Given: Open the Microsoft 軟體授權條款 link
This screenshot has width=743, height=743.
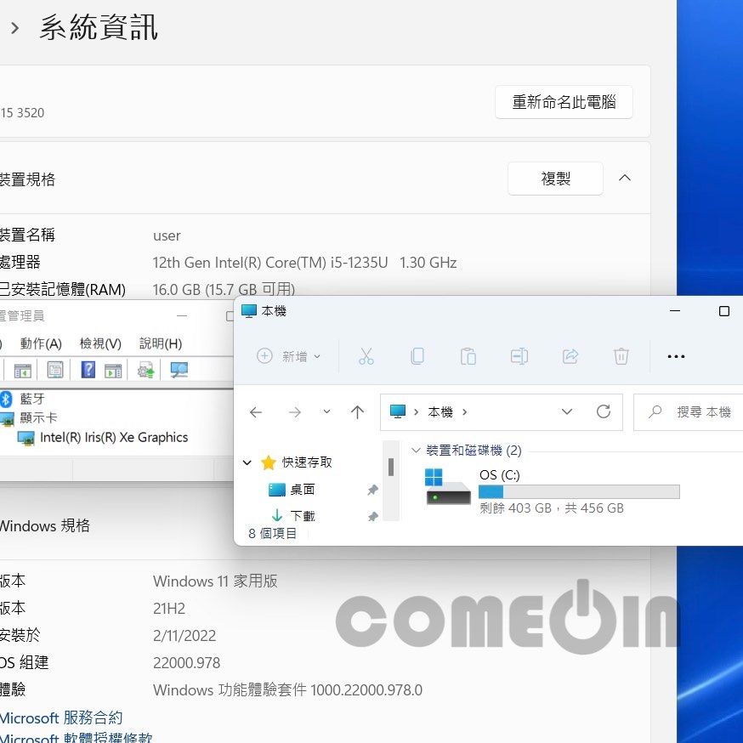Looking at the screenshot, I should tap(76, 737).
